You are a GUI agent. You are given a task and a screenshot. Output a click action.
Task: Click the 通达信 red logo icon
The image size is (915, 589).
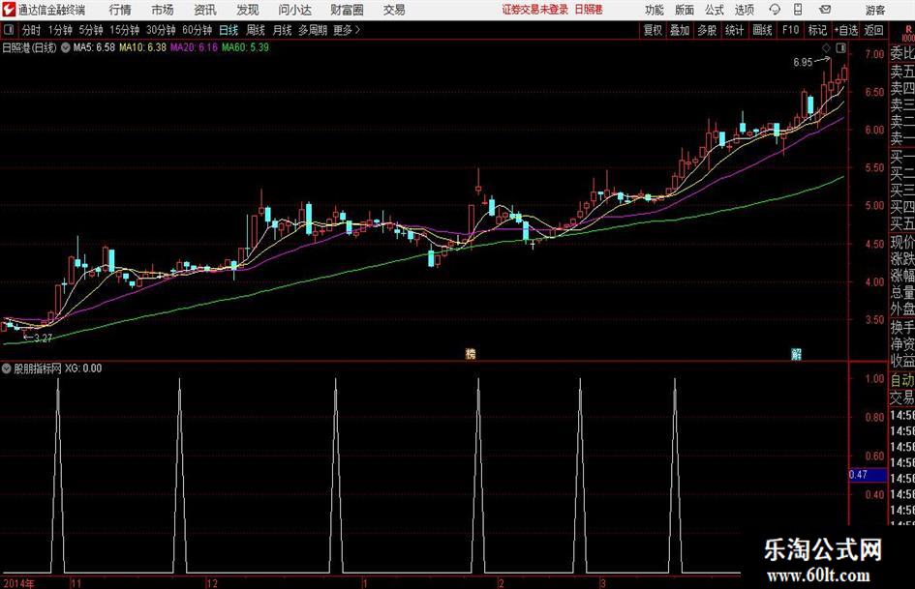9,10
